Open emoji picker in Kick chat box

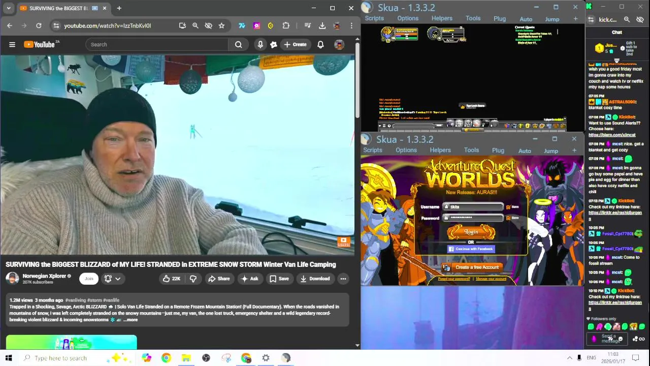pyautogui.click(x=620, y=339)
